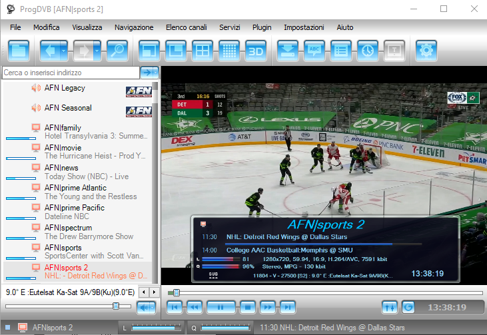487x335 pixels.
Task: Open the File menu
Action: pyautogui.click(x=15, y=27)
